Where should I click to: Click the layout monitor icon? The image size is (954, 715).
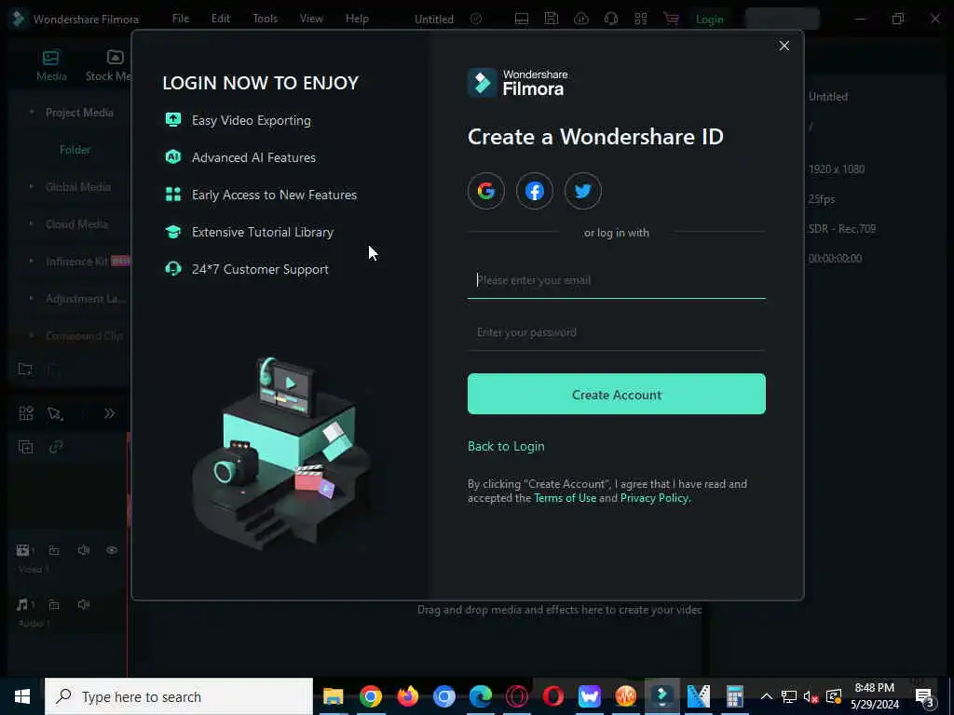(x=522, y=19)
